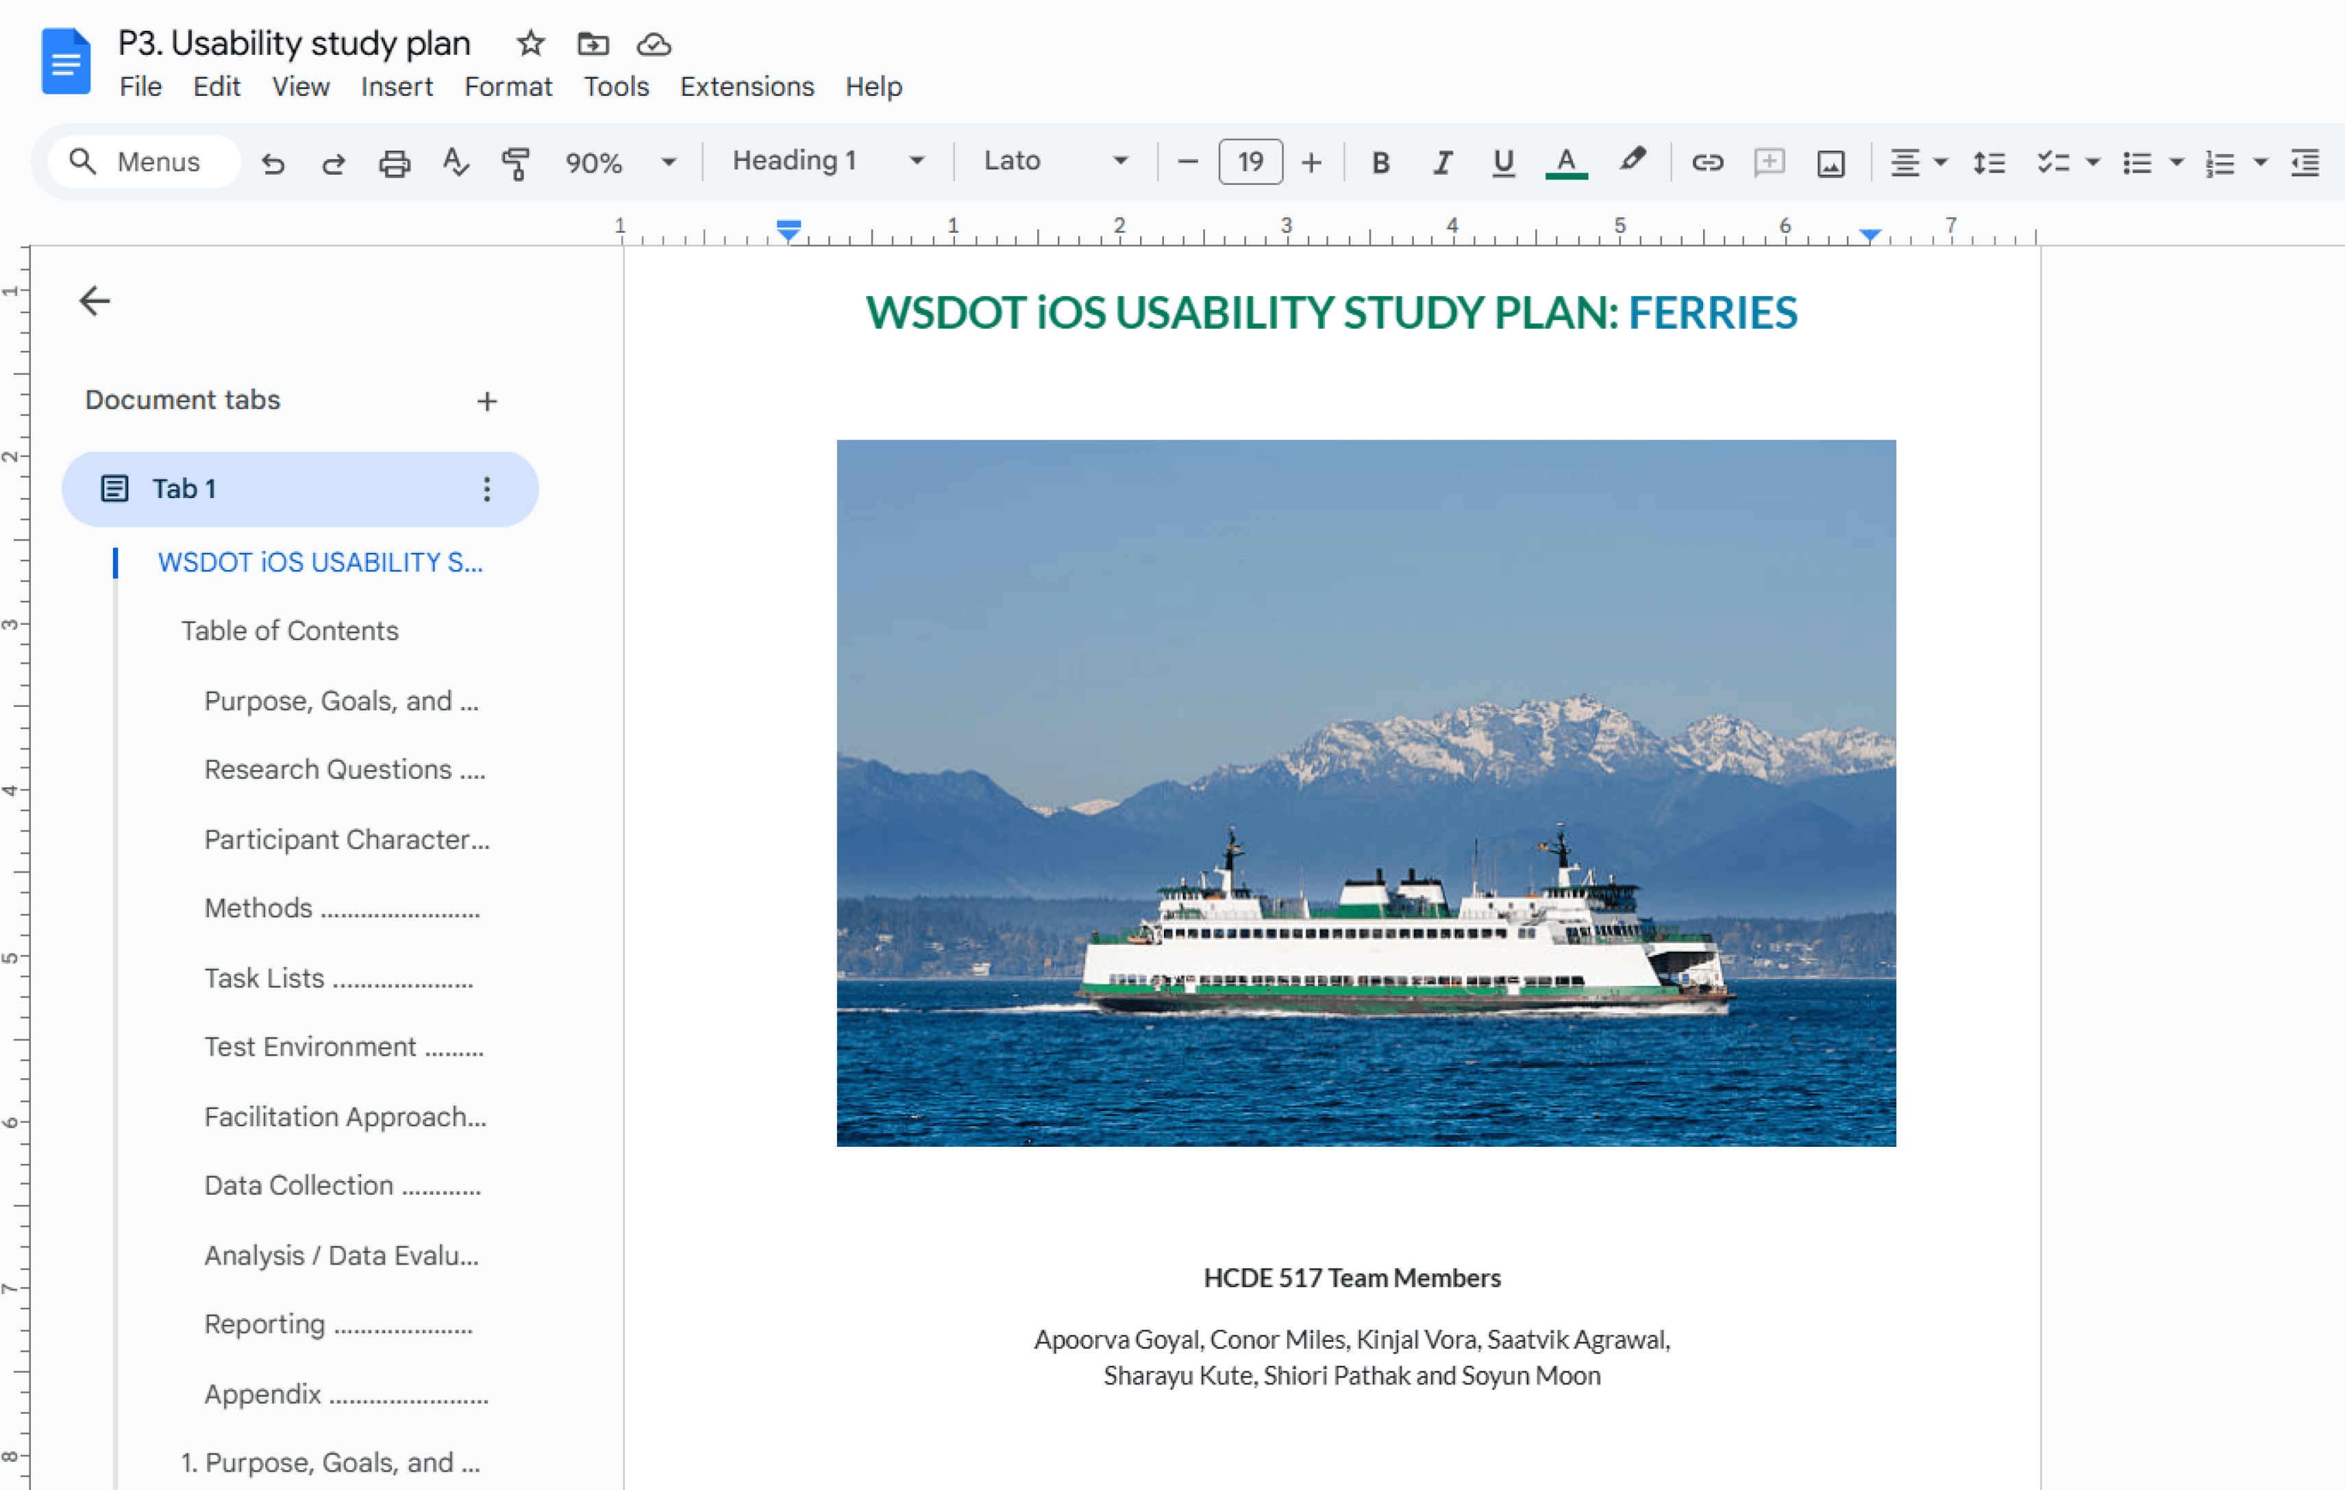Screen dimensions: 2345x1490
Task: Click the Undo arrow
Action: [x=273, y=162]
